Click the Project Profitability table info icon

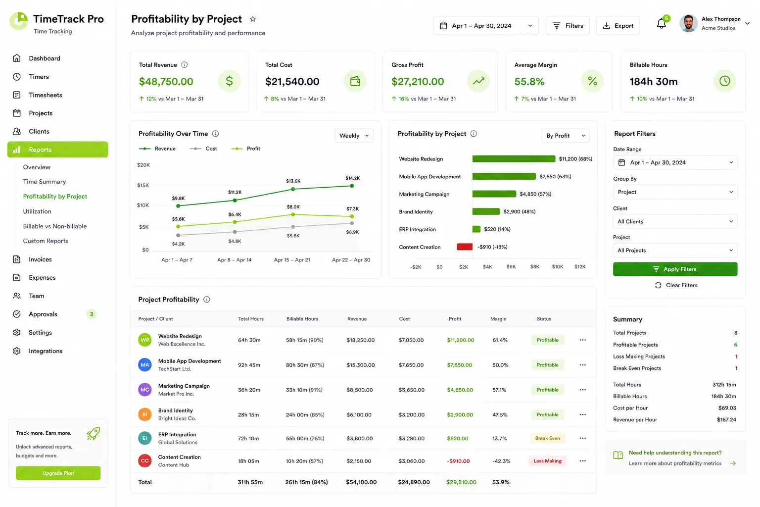click(x=207, y=300)
